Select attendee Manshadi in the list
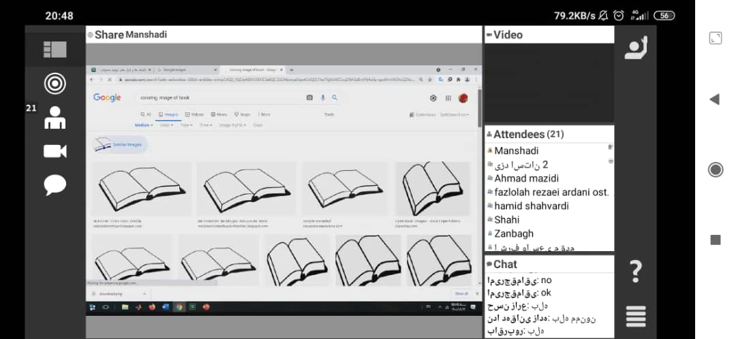The width and height of the screenshot is (736, 339). click(516, 151)
